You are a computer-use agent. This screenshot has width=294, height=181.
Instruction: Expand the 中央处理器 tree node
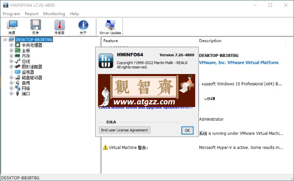[11, 45]
